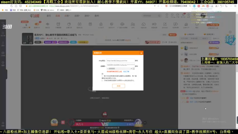Expand the 视频 dropdown menu
This screenshot has height=134, width=238.
point(77,16)
